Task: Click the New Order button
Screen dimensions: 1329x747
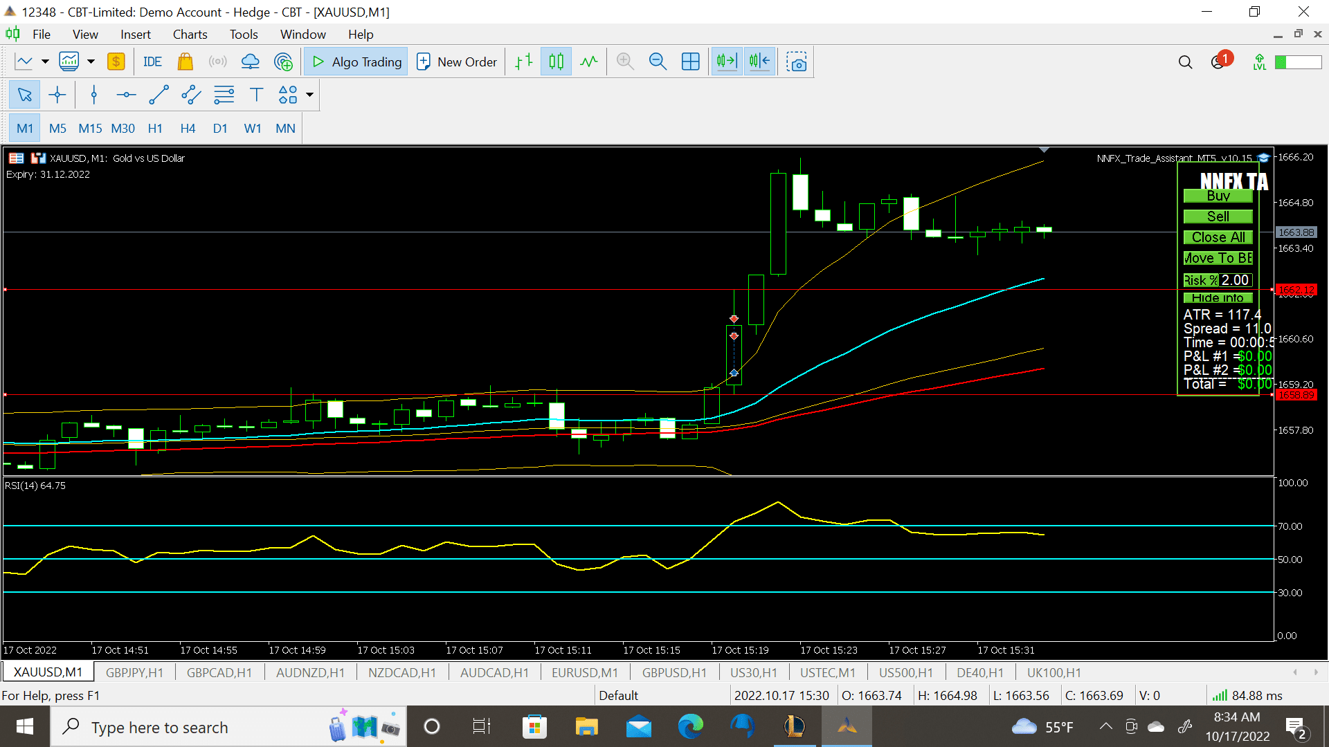Action: [457, 62]
